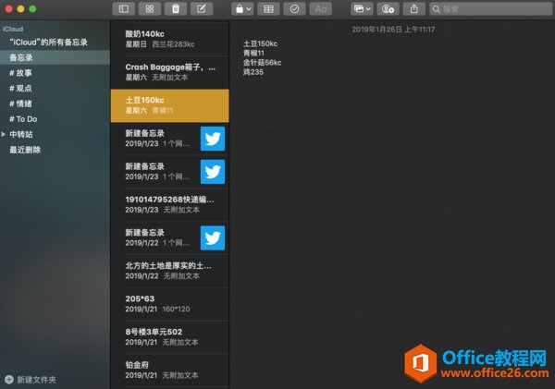The image size is (555, 389).
Task: Open the photo media browser dropdown
Action: pyautogui.click(x=362, y=9)
